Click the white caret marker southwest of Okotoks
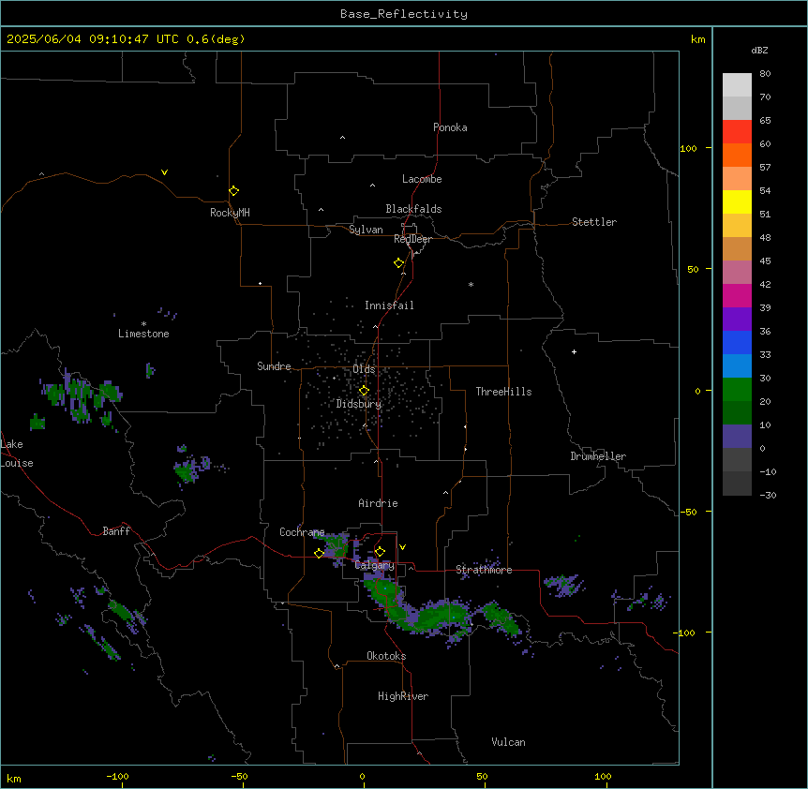Screen dimensions: 808x789 coord(337,666)
